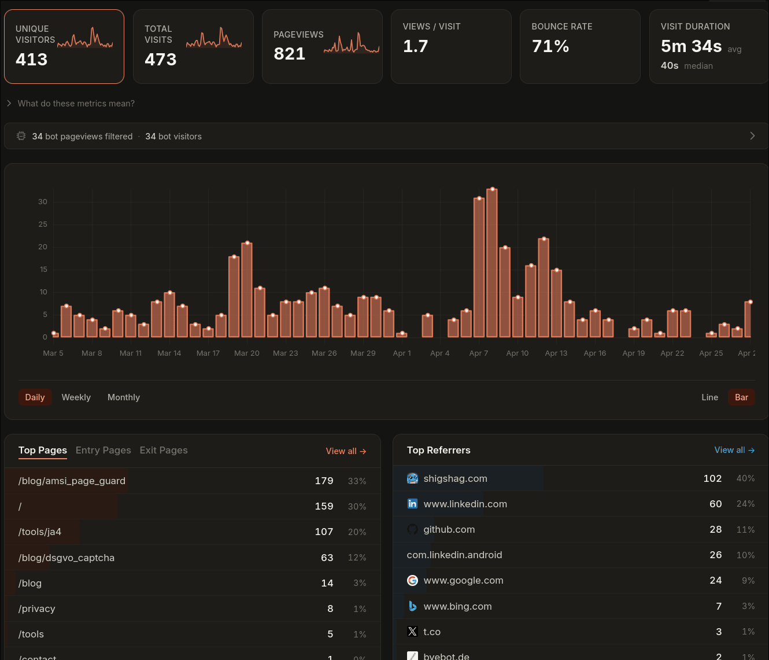Open View all for Top Pages

pos(346,451)
